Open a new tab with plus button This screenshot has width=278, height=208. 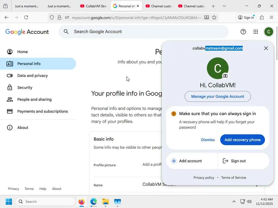213,6
